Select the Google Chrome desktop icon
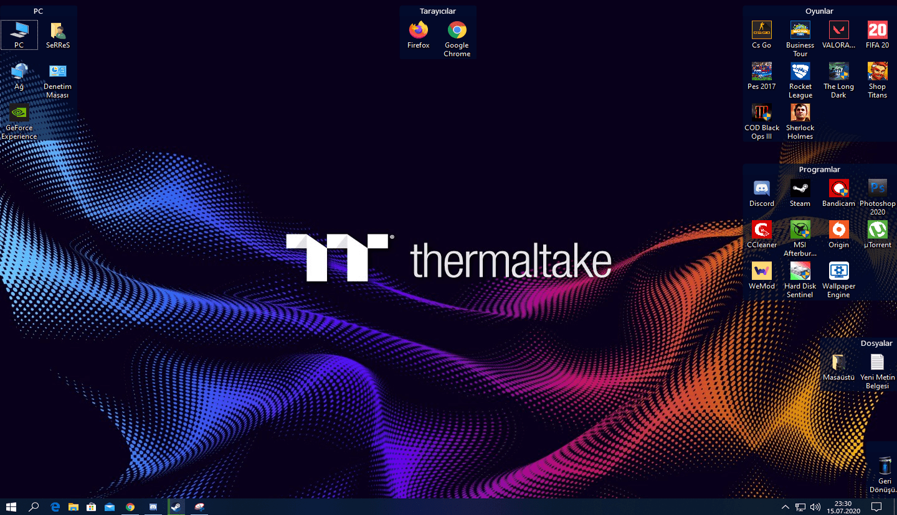897x515 pixels. pos(457,39)
